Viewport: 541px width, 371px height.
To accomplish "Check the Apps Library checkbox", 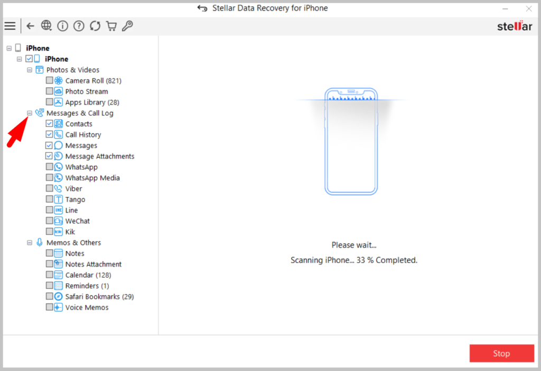I will tap(49, 102).
